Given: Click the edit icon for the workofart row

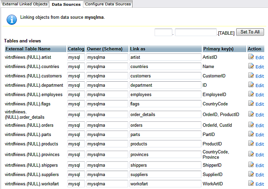Looking at the screenshot, I should coord(251,184).
